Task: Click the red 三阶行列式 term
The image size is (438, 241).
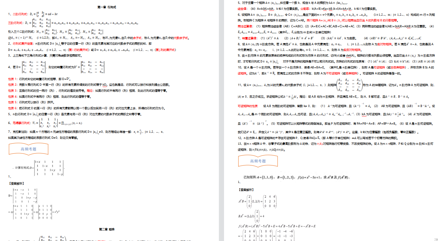Action: (14, 23)
